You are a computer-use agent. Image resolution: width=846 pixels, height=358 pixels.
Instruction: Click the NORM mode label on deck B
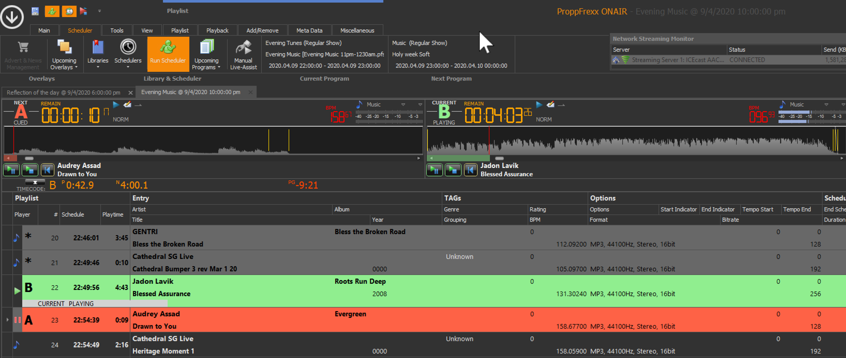[544, 119]
